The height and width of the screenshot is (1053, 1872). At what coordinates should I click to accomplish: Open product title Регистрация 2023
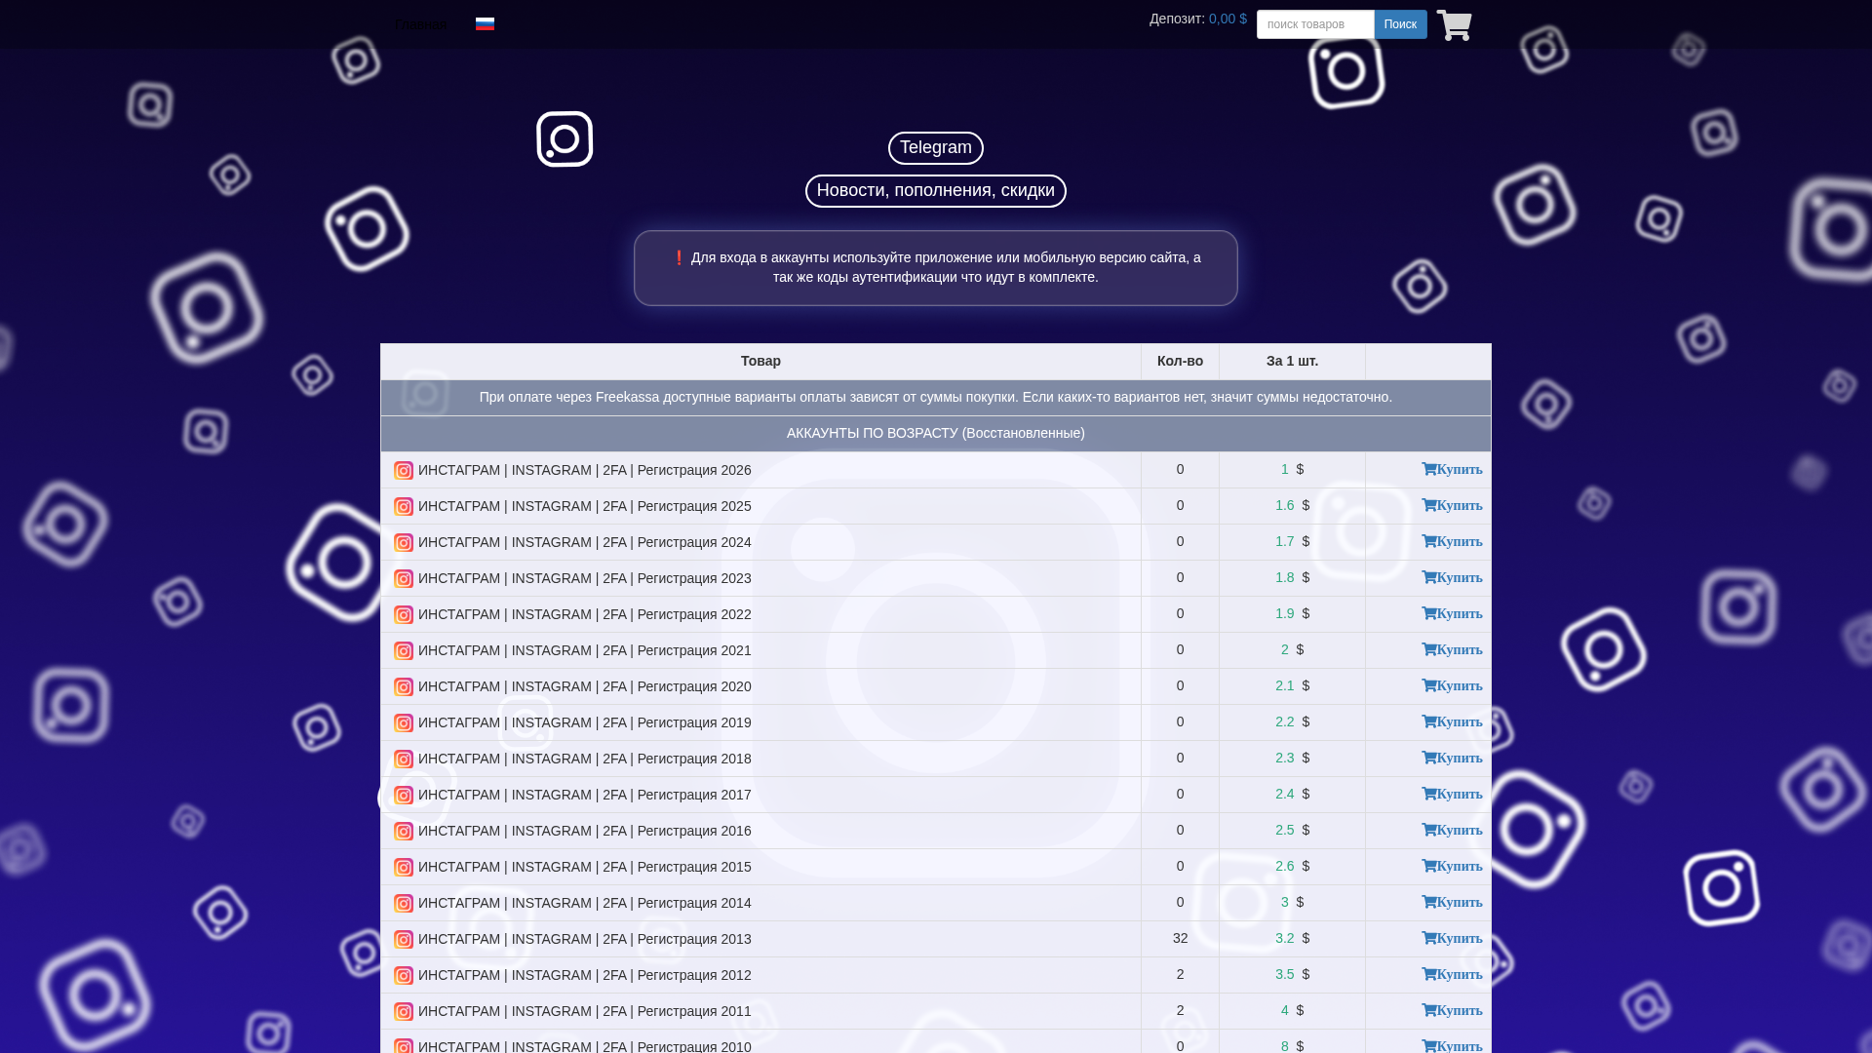[x=585, y=578]
